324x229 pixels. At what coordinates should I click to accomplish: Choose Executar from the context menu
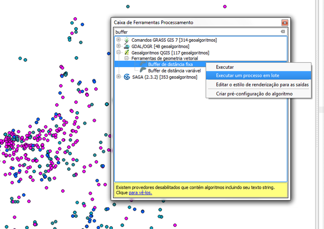(x=225, y=67)
